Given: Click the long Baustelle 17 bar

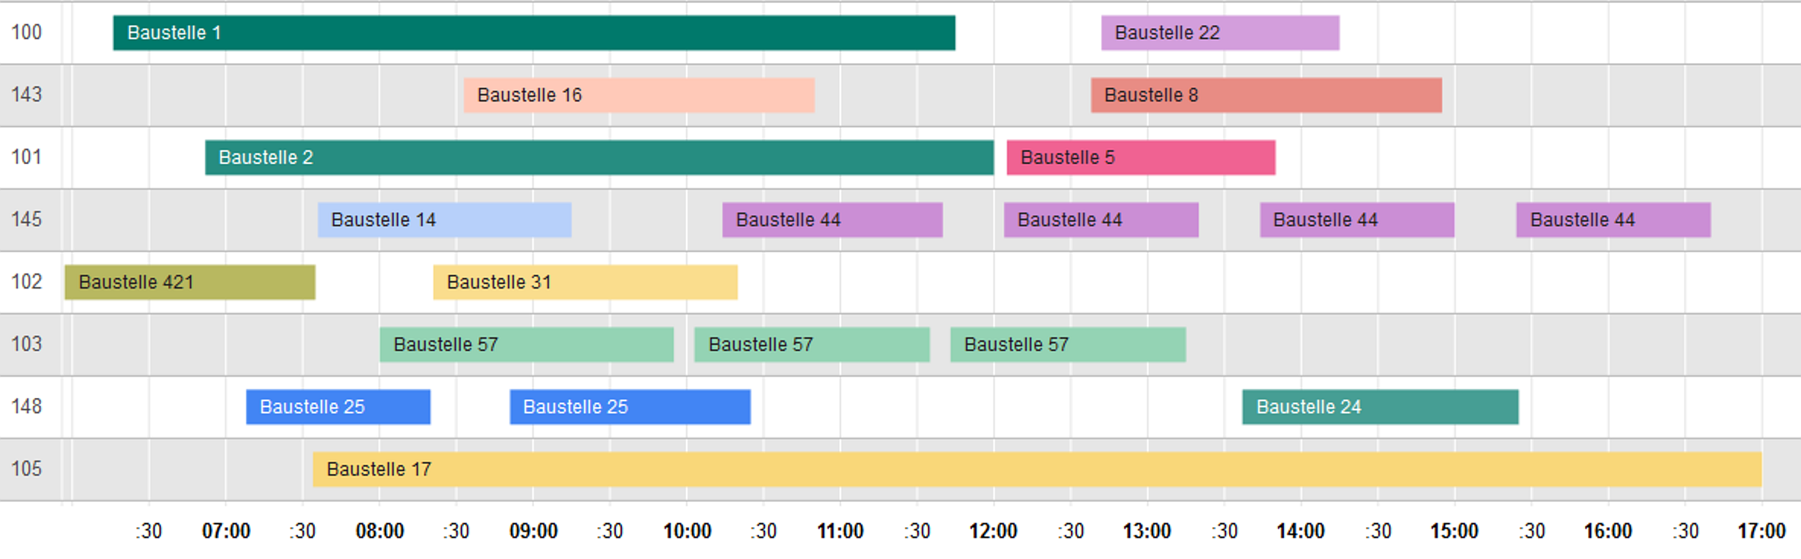Looking at the screenshot, I should coord(1037,469).
